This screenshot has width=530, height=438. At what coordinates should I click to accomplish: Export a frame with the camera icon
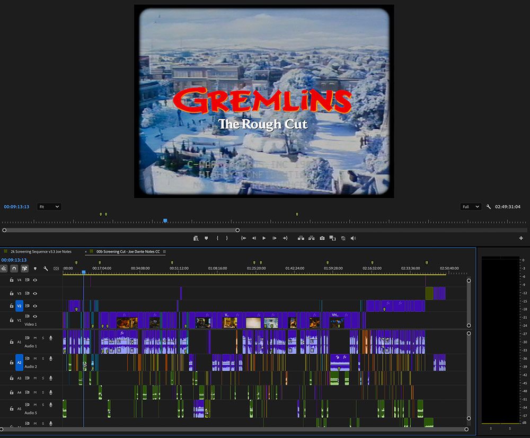coord(322,238)
